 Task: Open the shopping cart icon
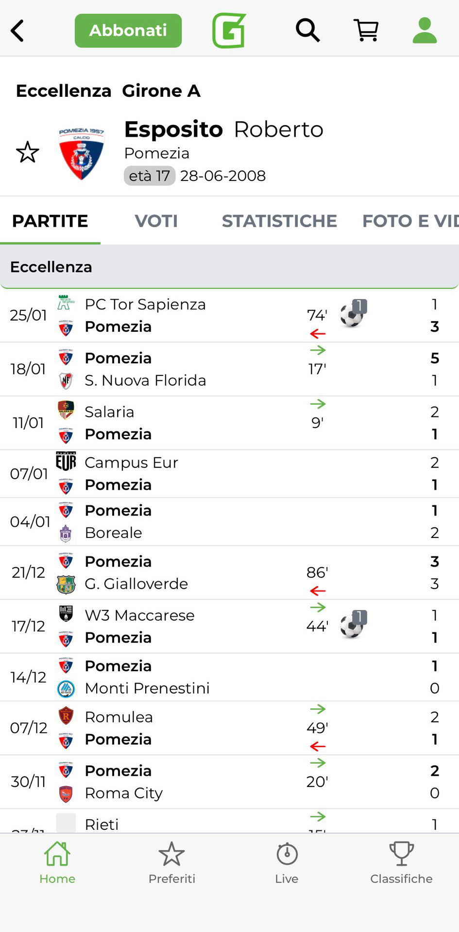pos(366,31)
